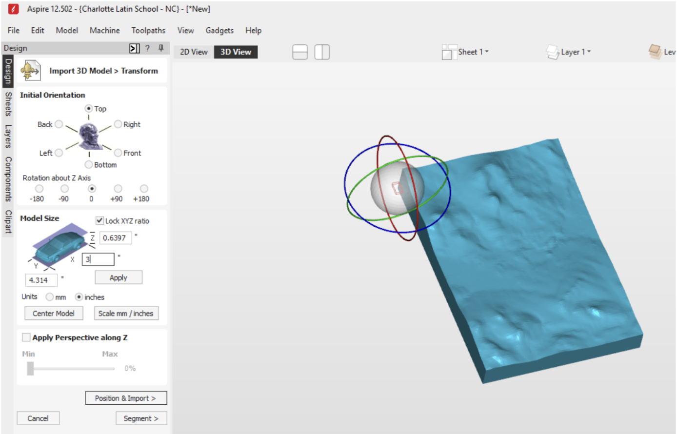Select the Right initial orientation
This screenshot has height=434, width=677.
(118, 124)
